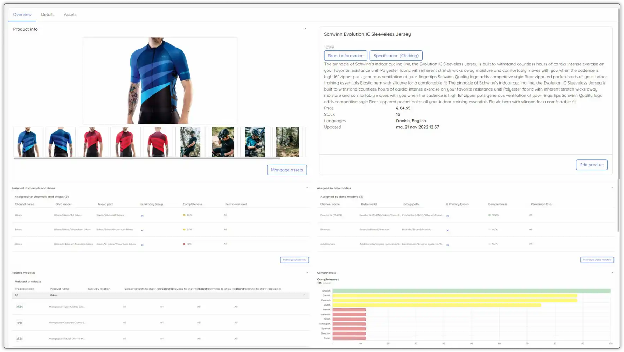Viewport: 624px width, 352px height.
Task: Collapse the Assigned to data models section
Action: (612, 188)
